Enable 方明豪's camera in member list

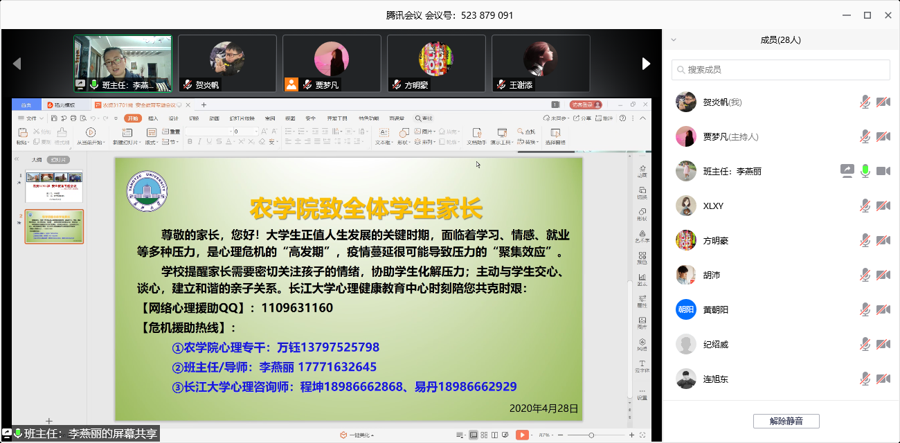click(883, 239)
